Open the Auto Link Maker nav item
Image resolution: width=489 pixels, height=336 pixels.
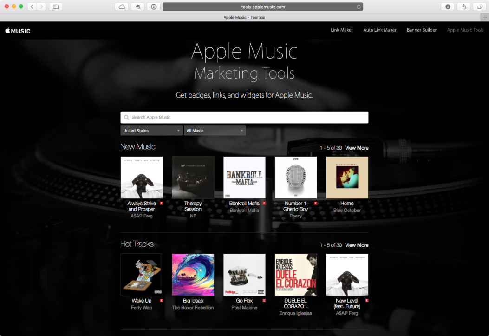click(x=379, y=30)
